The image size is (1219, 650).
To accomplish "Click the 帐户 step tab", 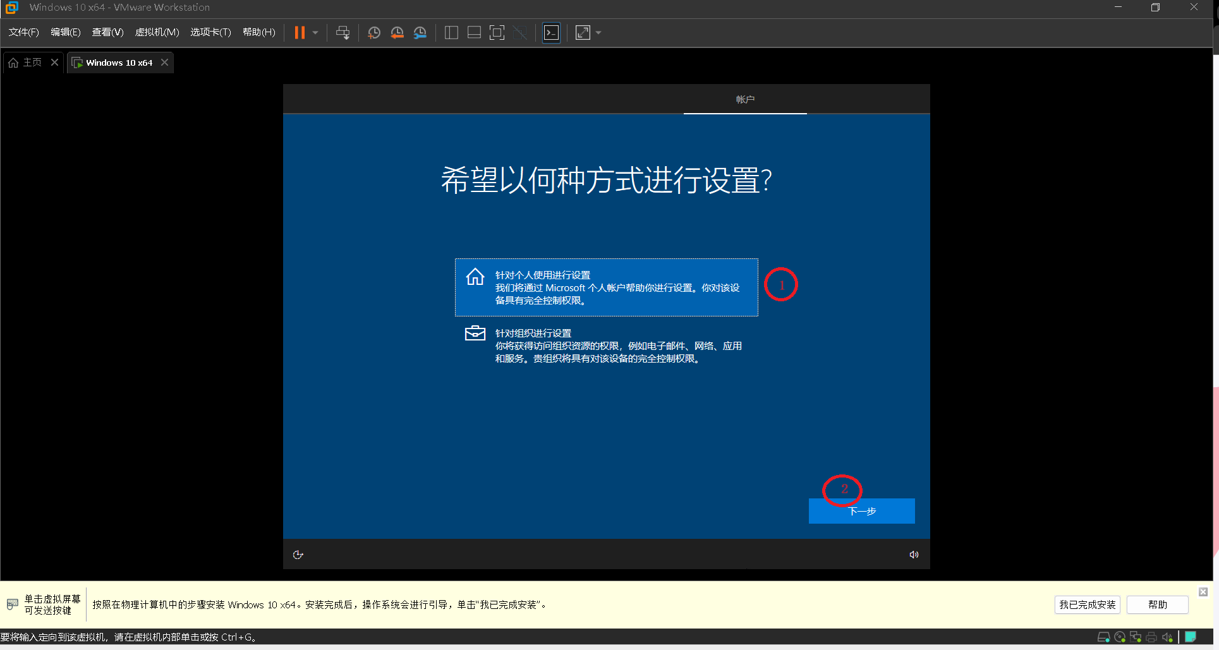I will pyautogui.click(x=745, y=99).
